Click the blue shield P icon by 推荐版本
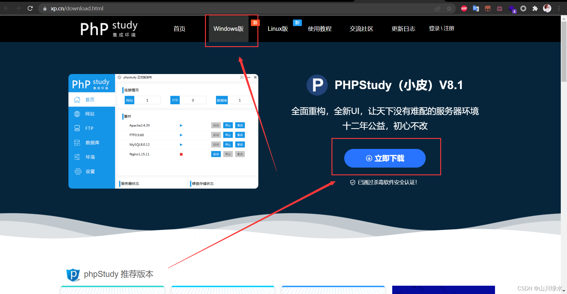 [x=73, y=275]
